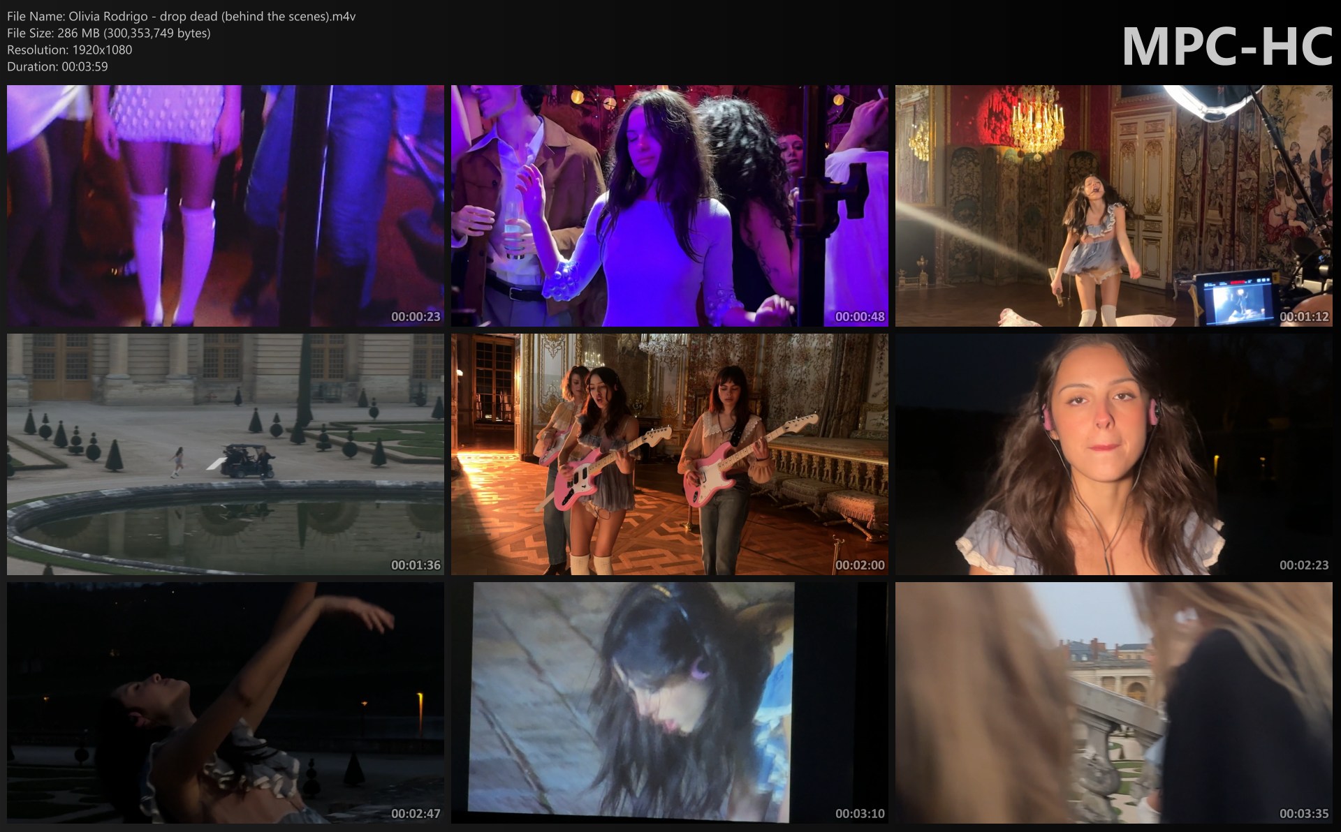Open the blurry balcony frame at 00:03:35
1341x832 pixels.
tap(1114, 703)
